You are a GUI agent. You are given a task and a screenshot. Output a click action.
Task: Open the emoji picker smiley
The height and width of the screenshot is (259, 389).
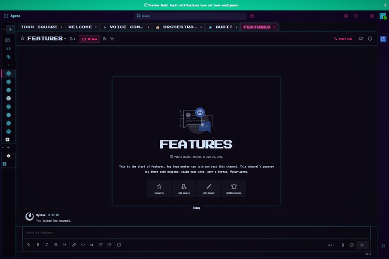pos(351,245)
